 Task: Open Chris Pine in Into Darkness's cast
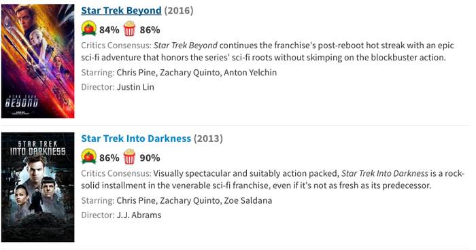click(x=136, y=201)
